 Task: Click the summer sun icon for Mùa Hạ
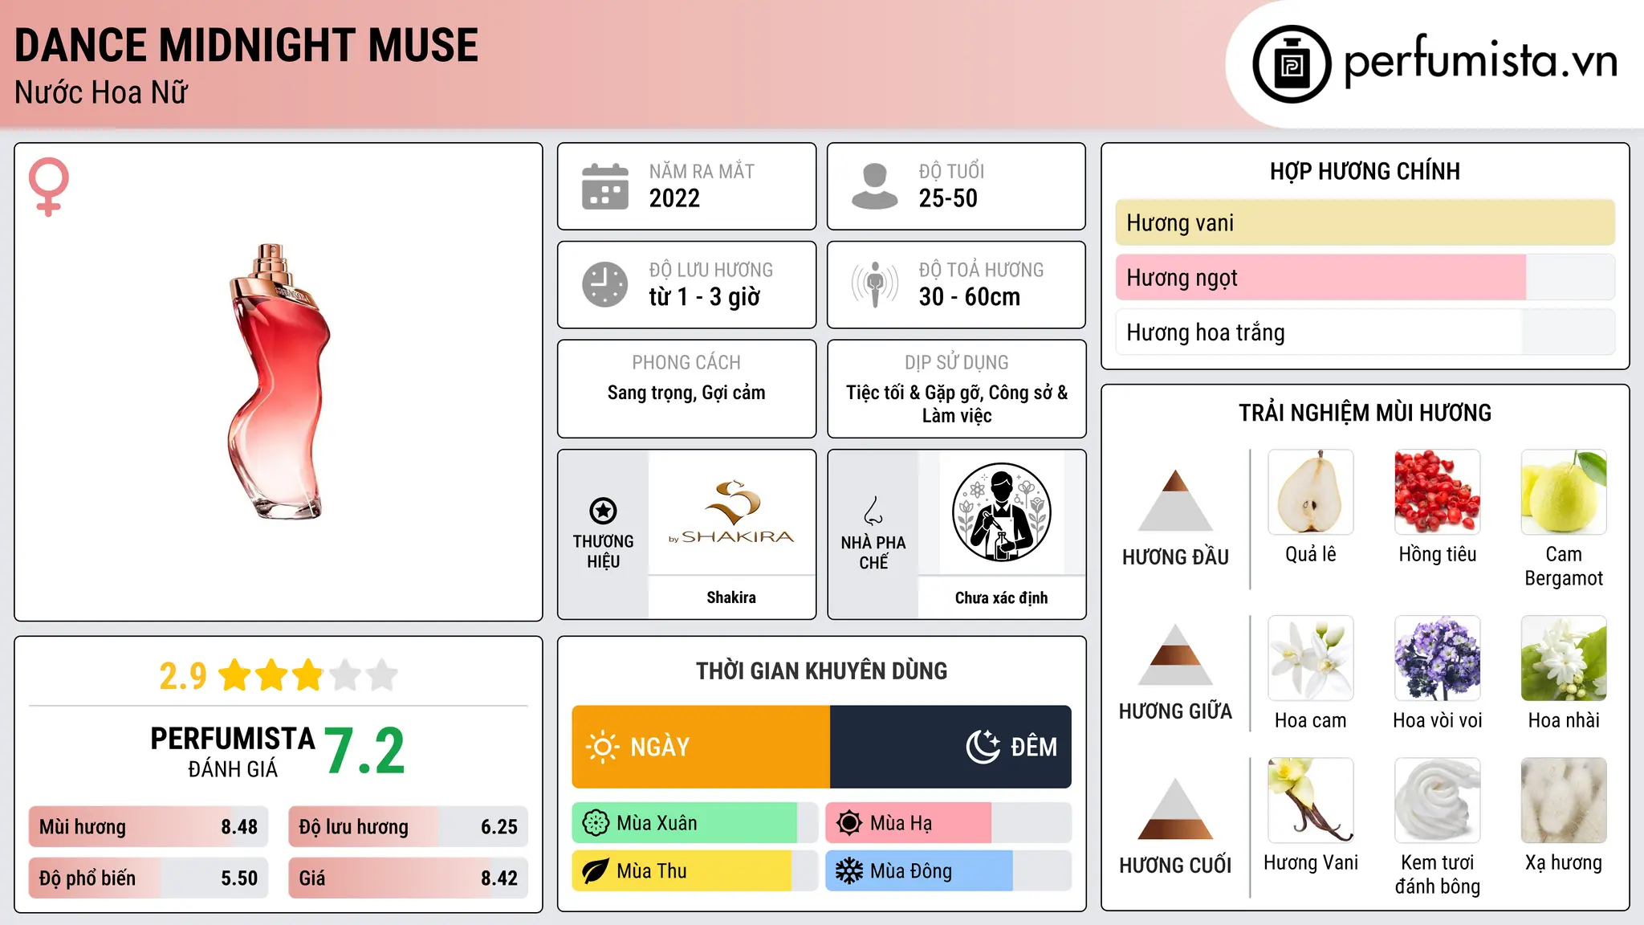coord(849,823)
